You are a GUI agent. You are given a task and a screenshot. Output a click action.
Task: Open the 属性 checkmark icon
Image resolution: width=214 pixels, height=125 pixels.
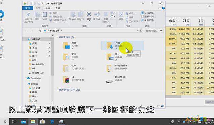point(121,14)
